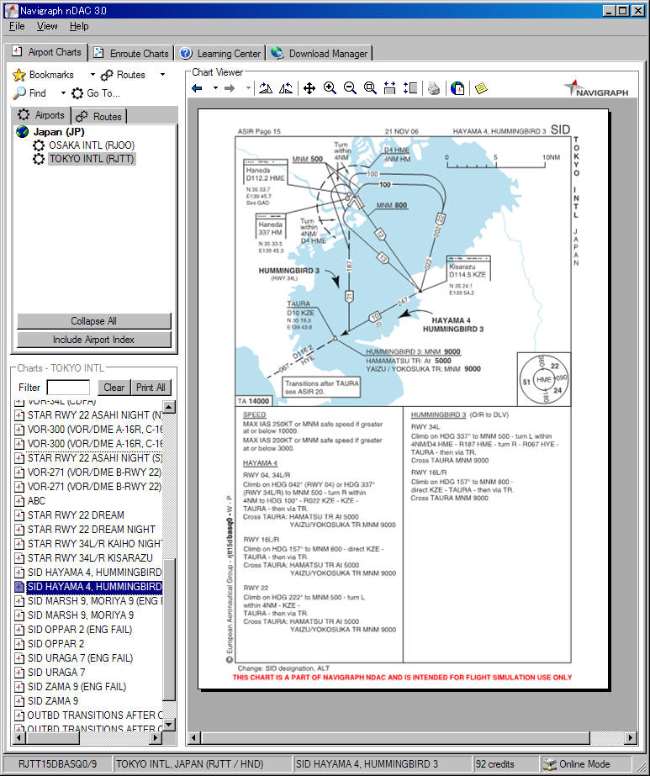Viewport: 650px width, 776px height.
Task: Click the zoom out magnifier
Action: click(x=350, y=88)
